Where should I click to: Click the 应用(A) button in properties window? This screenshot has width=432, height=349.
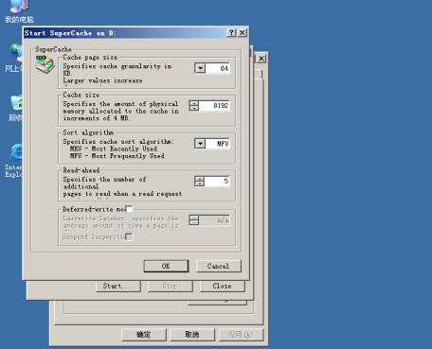241,335
